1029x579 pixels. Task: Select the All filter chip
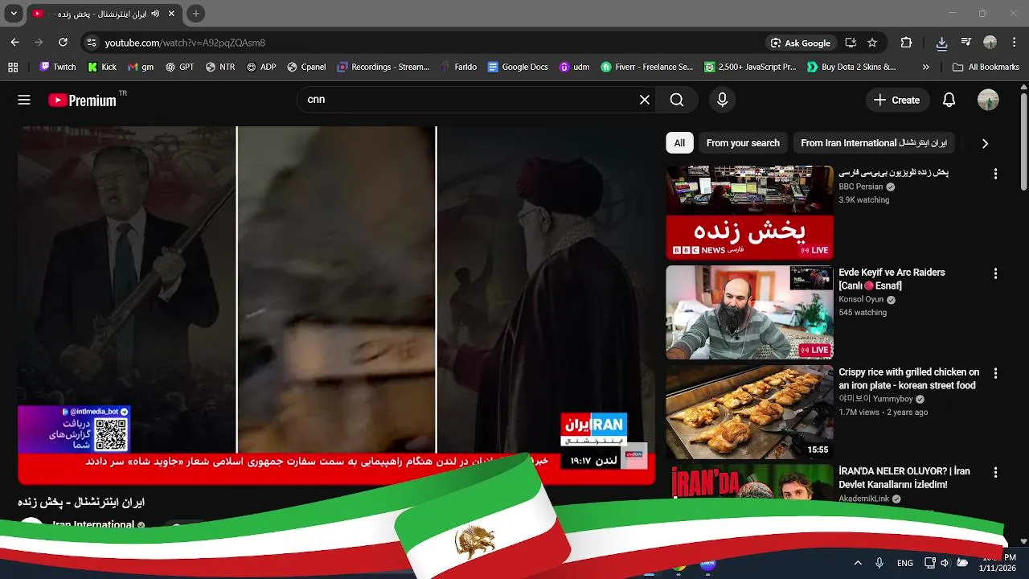pyautogui.click(x=679, y=143)
